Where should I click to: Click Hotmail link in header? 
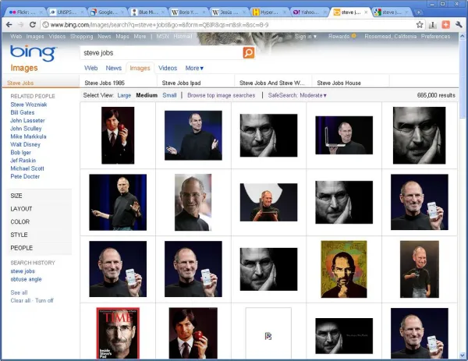(x=183, y=37)
